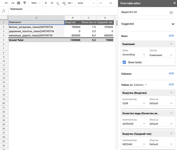Click the Print icon
The height and width of the screenshot is (150, 177).
pyautogui.click(x=19, y=3)
